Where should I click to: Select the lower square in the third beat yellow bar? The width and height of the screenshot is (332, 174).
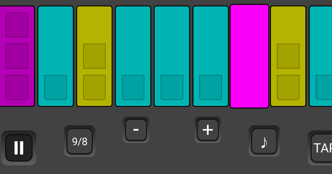[x=94, y=87]
